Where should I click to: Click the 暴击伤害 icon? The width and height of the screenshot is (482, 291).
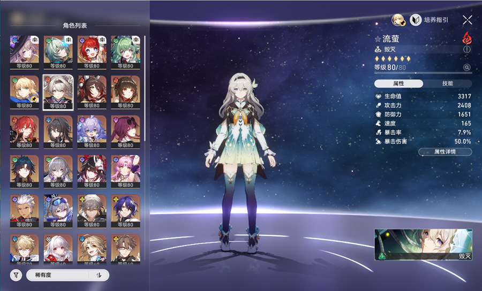tap(379, 142)
